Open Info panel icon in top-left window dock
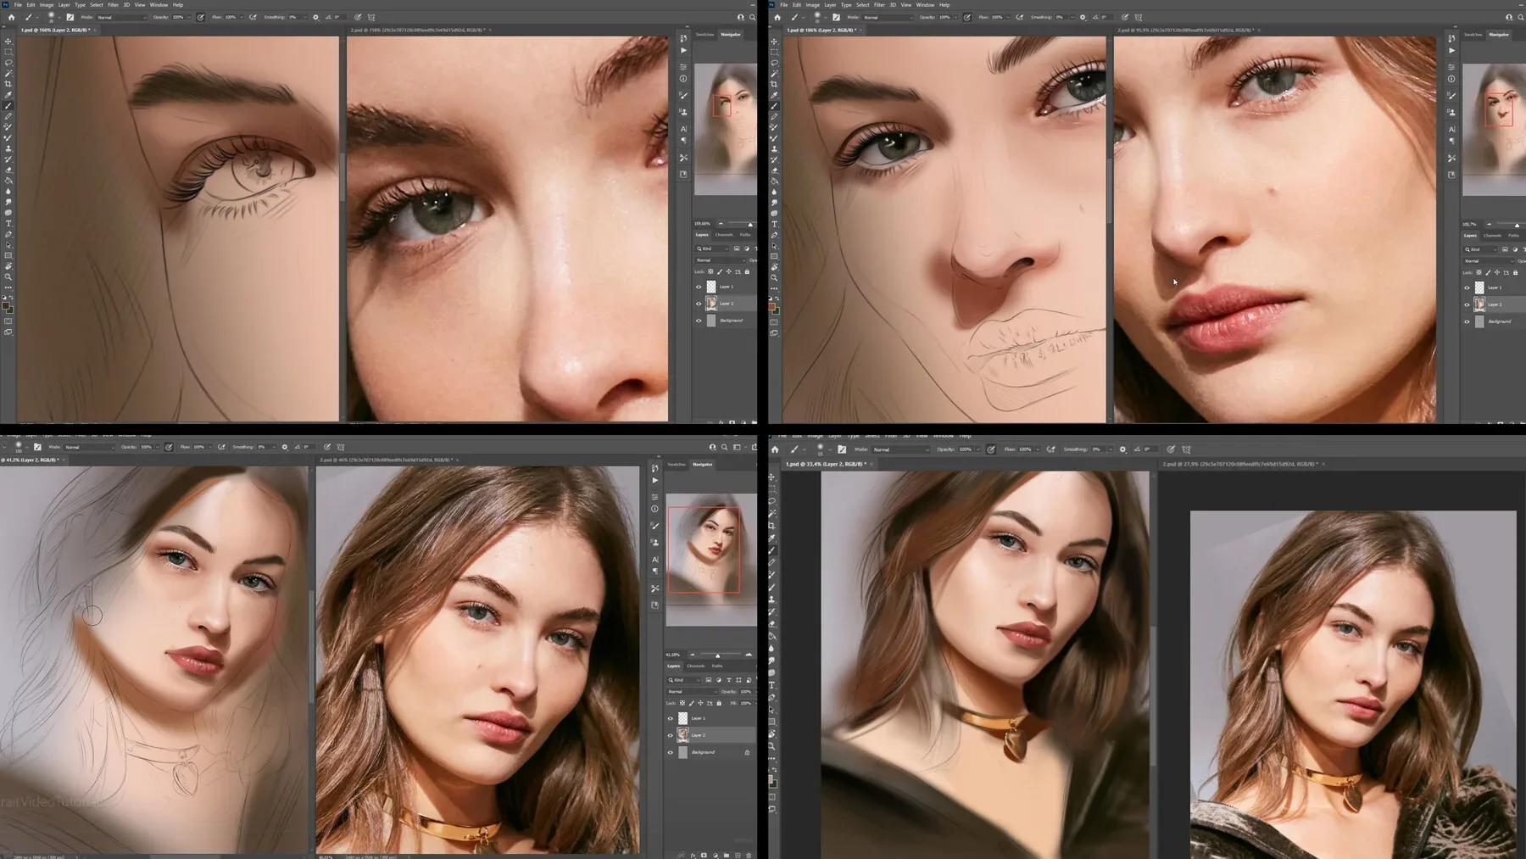Viewport: 1526px width, 859px height. coord(683,79)
